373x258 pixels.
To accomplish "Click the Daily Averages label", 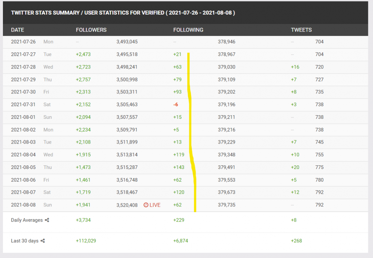I will point(27,220).
